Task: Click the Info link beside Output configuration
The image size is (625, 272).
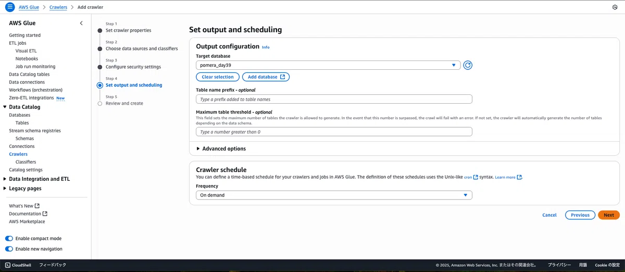Action: pyautogui.click(x=266, y=47)
